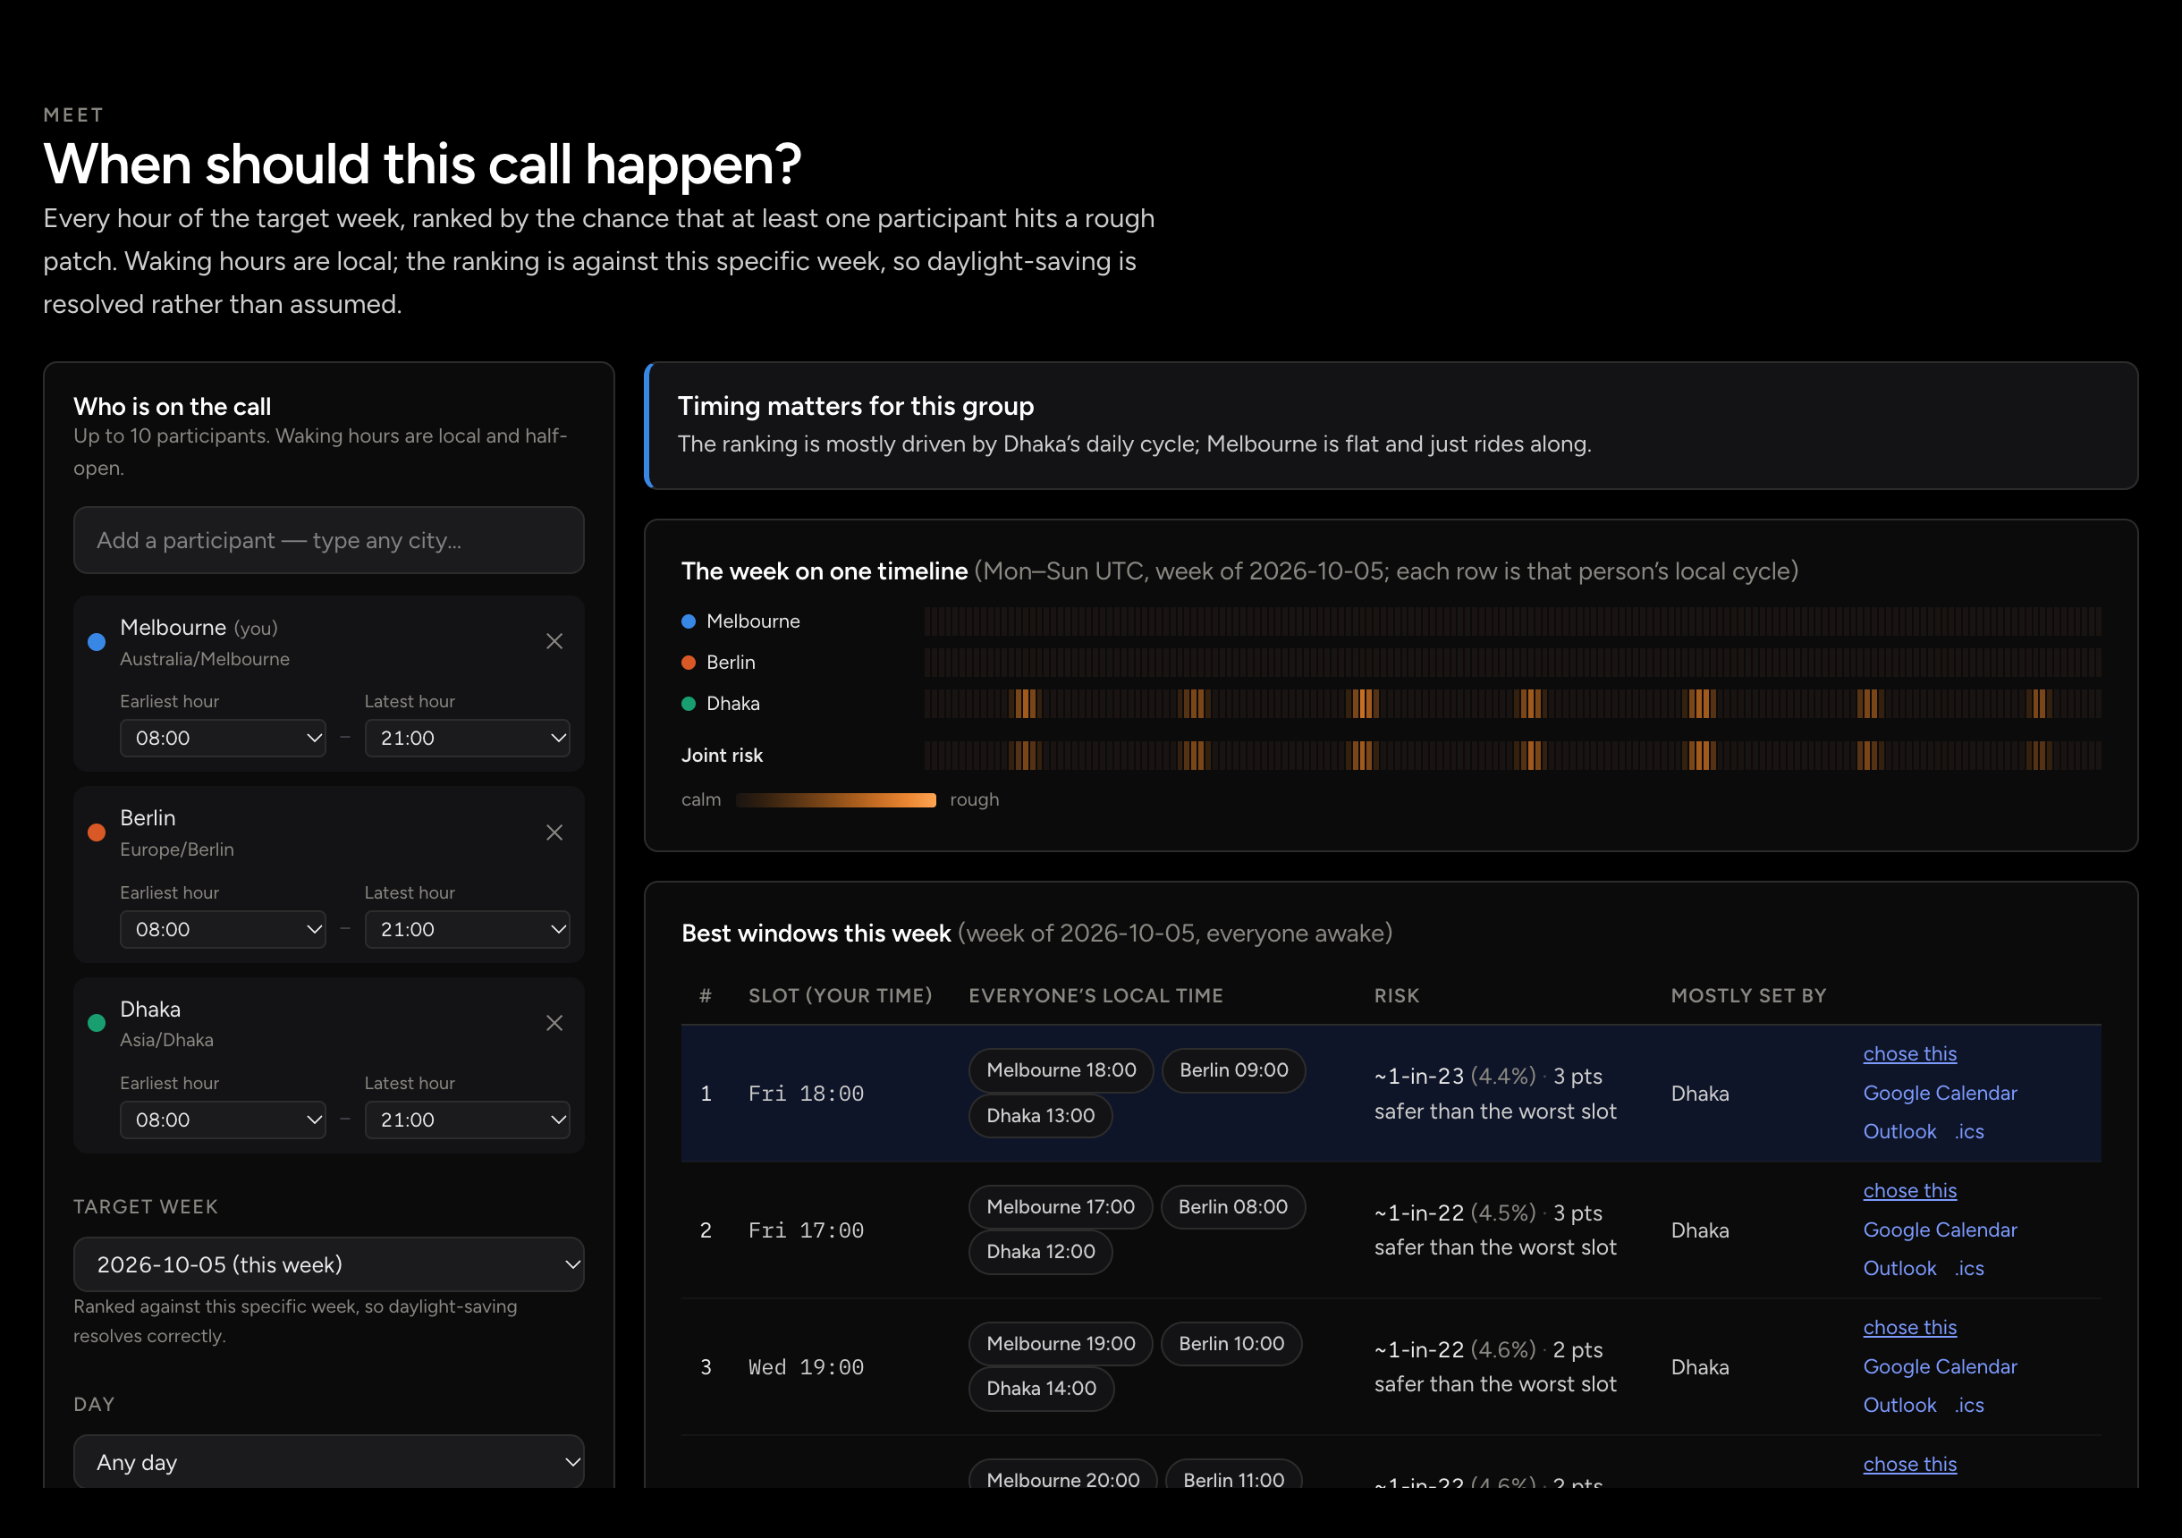Open the Day filter dropdown
2182x1538 pixels.
click(x=329, y=1462)
